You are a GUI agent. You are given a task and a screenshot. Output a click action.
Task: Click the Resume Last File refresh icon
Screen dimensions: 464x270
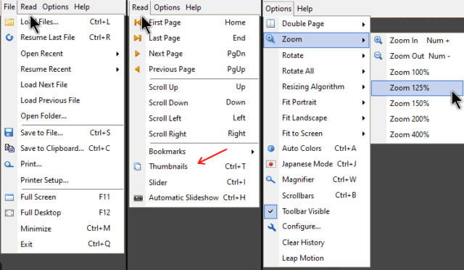click(9, 38)
